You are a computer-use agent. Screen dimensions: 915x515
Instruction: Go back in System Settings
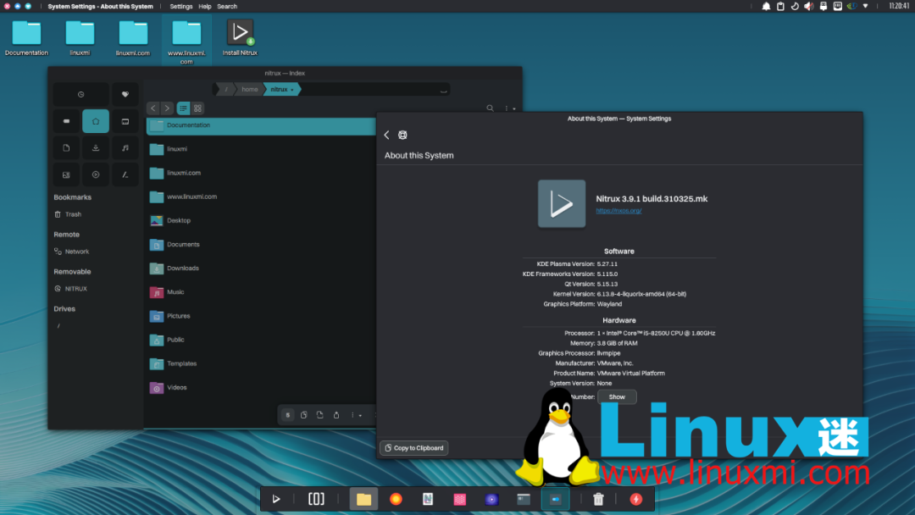[386, 136]
